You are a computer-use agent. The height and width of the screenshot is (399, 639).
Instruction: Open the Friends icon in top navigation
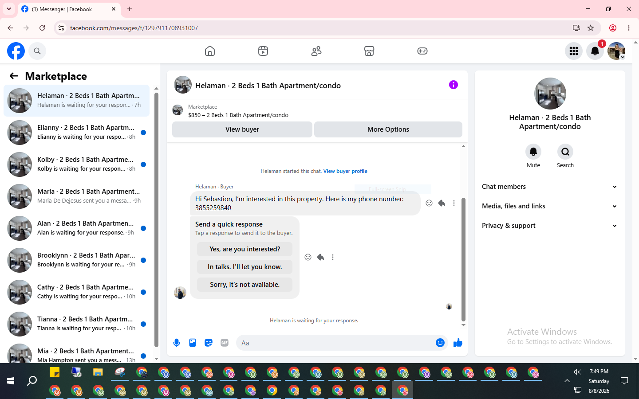(x=316, y=51)
